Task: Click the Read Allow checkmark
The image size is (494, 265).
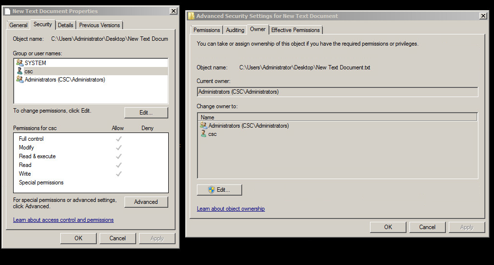Action: [x=119, y=165]
